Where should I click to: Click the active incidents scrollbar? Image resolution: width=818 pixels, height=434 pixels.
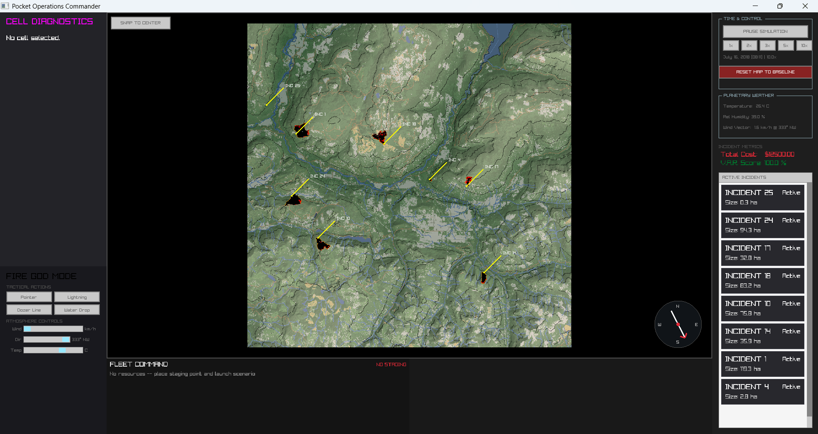coord(809,300)
